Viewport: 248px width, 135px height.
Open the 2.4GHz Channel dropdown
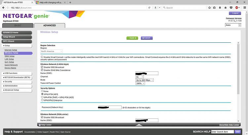[x=140, y=77]
